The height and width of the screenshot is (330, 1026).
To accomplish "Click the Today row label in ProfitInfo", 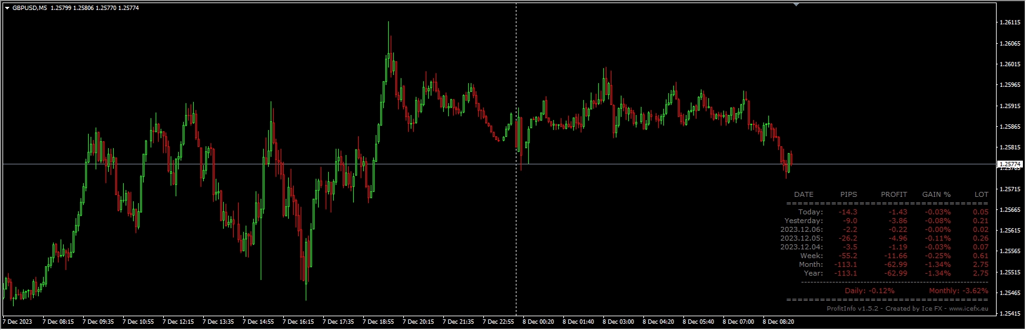I will (810, 212).
